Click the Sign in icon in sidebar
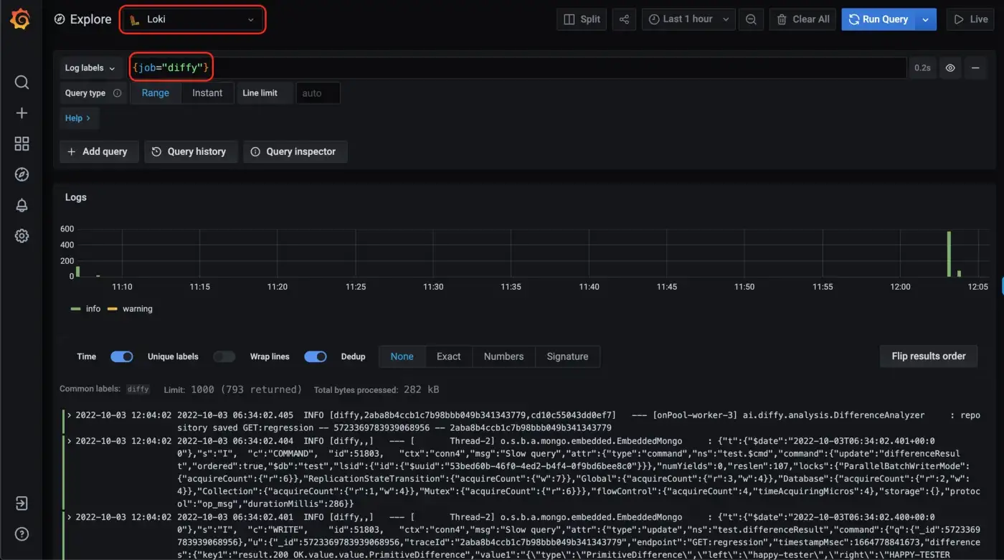 (22, 503)
